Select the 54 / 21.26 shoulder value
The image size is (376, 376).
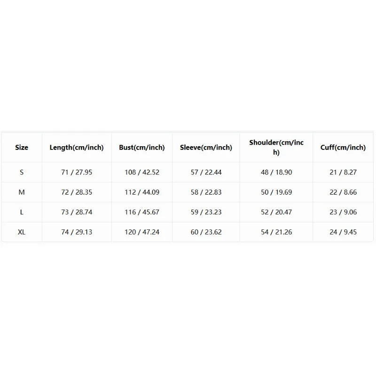(x=276, y=232)
